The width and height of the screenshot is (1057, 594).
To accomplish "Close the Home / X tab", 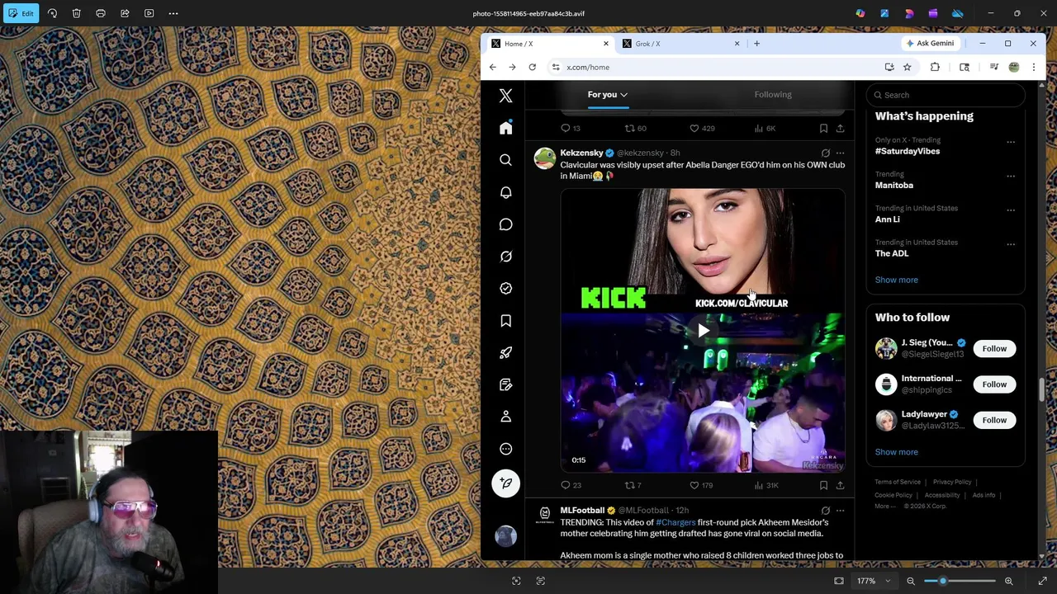I will click(605, 44).
